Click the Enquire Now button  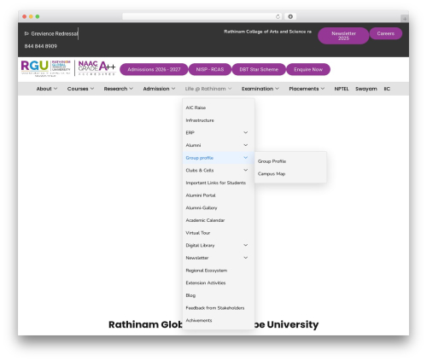click(x=308, y=69)
